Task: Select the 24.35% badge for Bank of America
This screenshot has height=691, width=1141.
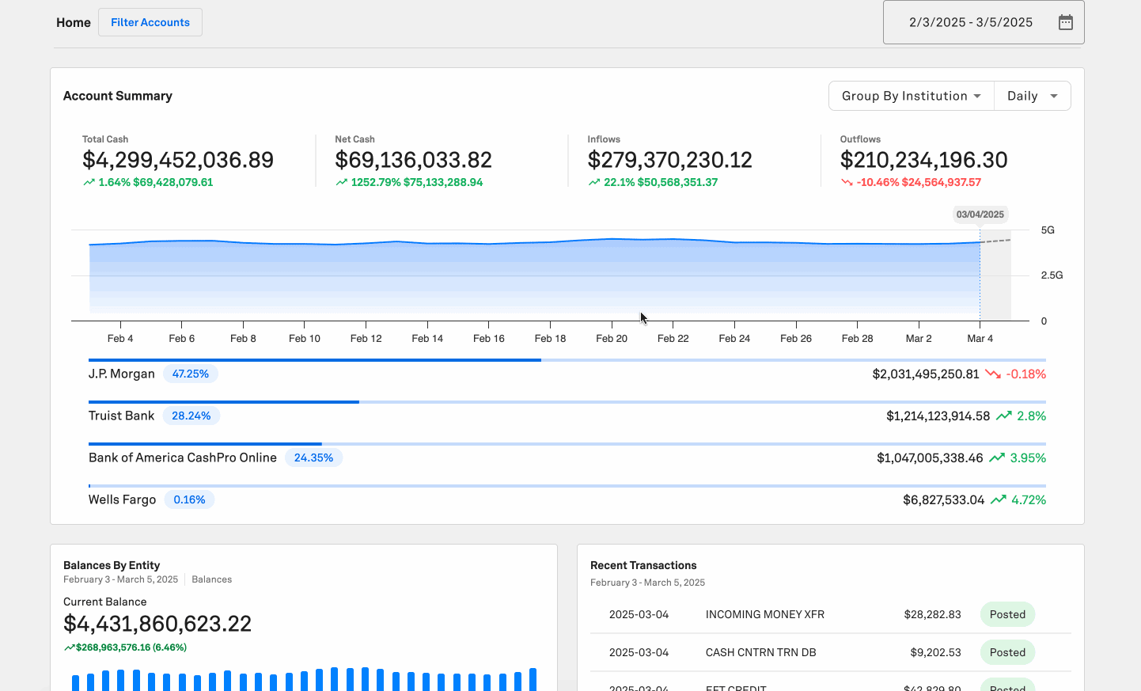Action: [313, 457]
